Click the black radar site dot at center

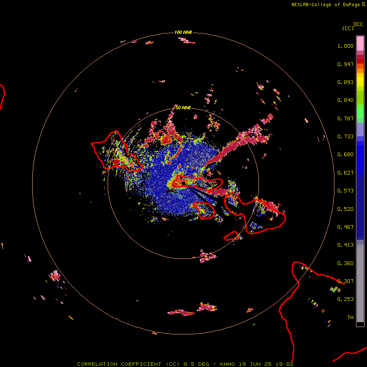coord(183,183)
